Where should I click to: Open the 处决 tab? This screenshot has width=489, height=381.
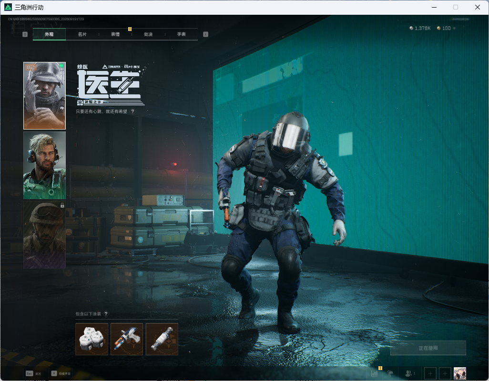coord(148,34)
